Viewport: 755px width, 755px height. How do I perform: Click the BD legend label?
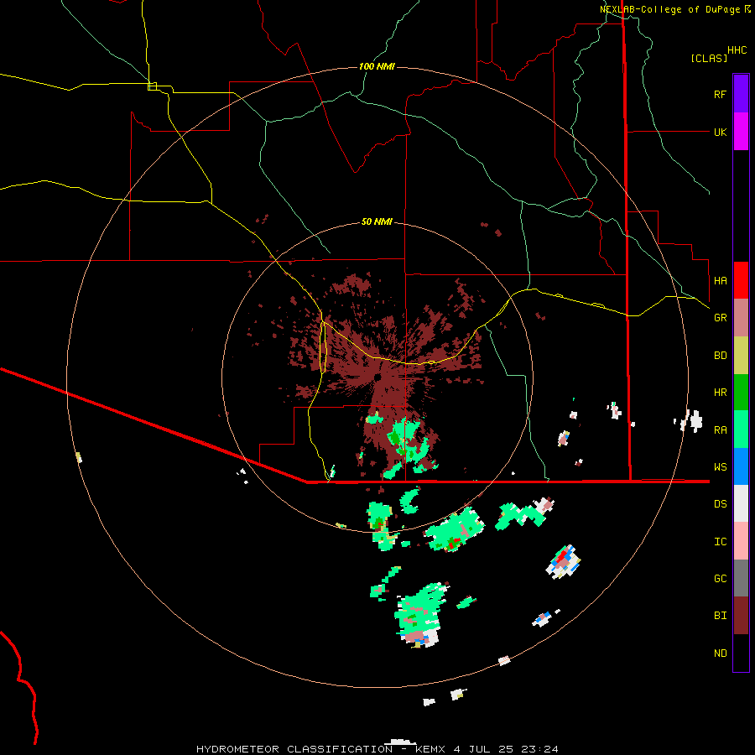[x=720, y=356]
